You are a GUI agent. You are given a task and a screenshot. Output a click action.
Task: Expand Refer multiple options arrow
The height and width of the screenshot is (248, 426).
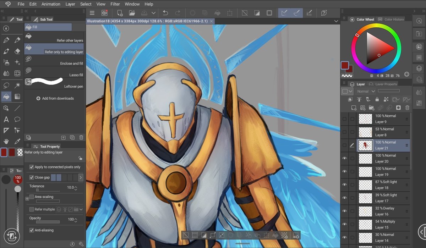[81, 209]
